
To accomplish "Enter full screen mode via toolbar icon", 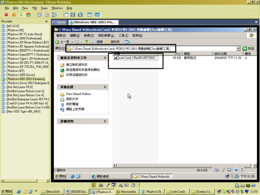I will [80, 15].
